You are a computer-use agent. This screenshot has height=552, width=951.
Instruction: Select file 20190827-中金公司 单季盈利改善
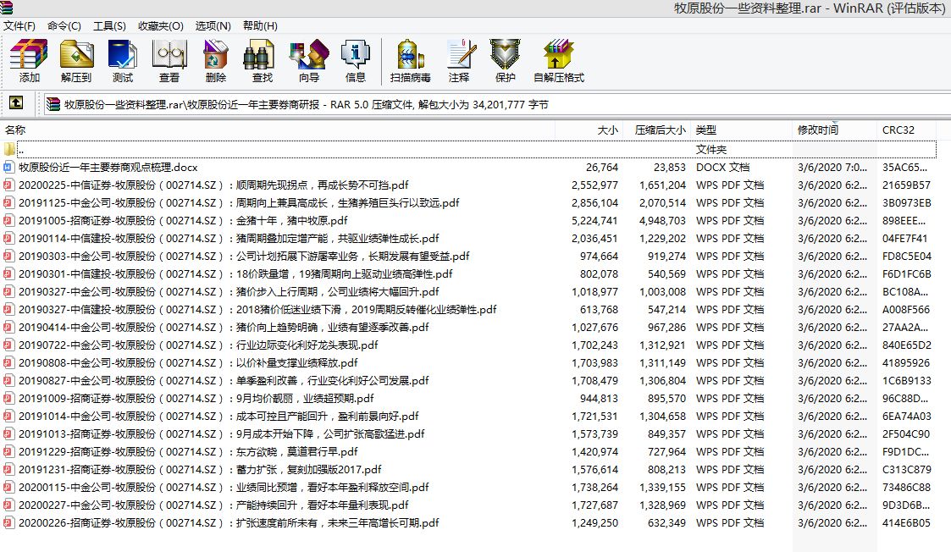[224, 381]
